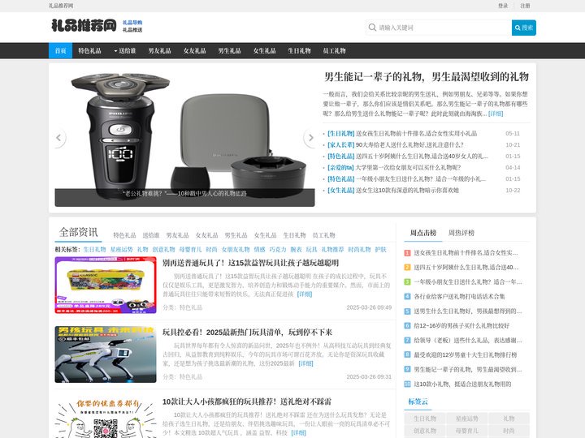585x438 pixels.
Task: Click the 星座运势 related tag
Action: [x=121, y=250]
